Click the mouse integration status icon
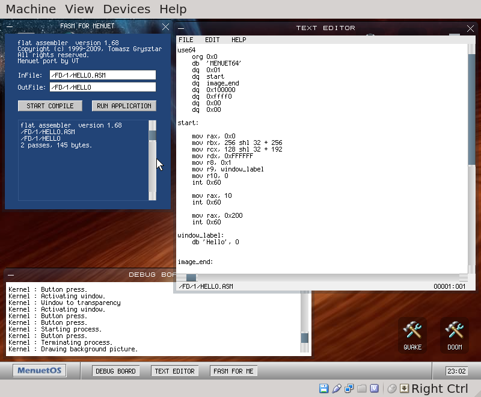The height and width of the screenshot is (397, 481). (392, 389)
